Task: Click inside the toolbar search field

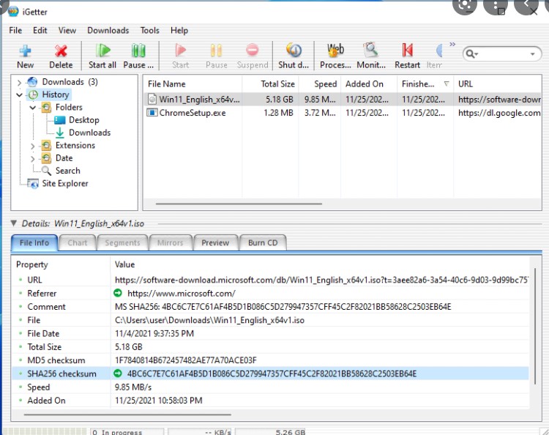Action: (x=504, y=54)
